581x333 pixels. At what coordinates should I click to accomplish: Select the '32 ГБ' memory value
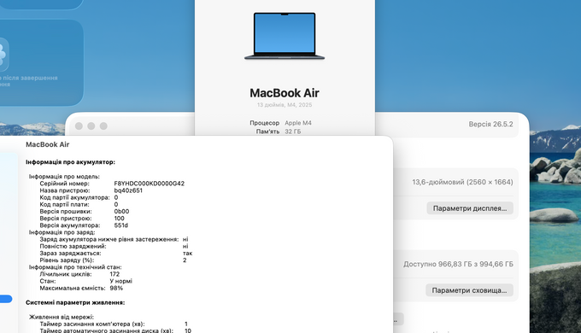coord(293,131)
